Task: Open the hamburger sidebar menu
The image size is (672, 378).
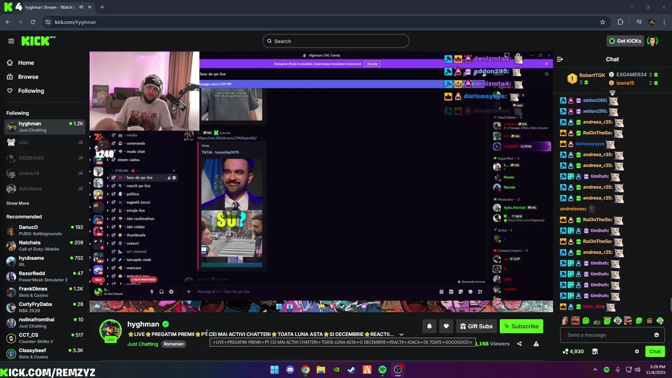Action: pos(11,41)
